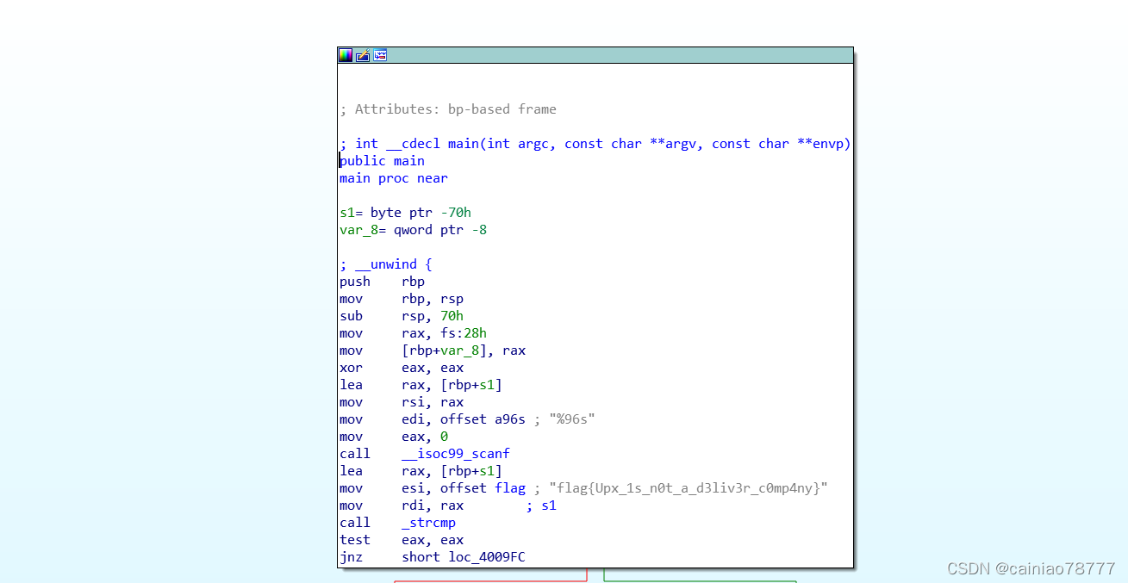Click the node color palette icon
The width and height of the screenshot is (1128, 583).
click(346, 55)
